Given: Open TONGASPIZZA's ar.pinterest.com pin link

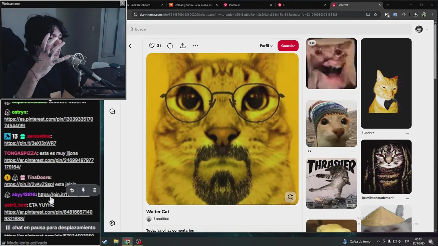Looking at the screenshot, I should click(49, 163).
